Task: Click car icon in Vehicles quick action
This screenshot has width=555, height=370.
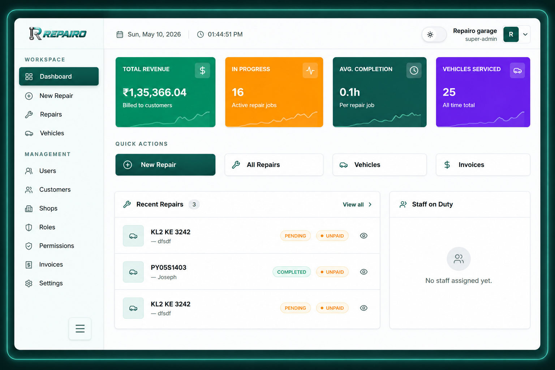Action: 344,165
